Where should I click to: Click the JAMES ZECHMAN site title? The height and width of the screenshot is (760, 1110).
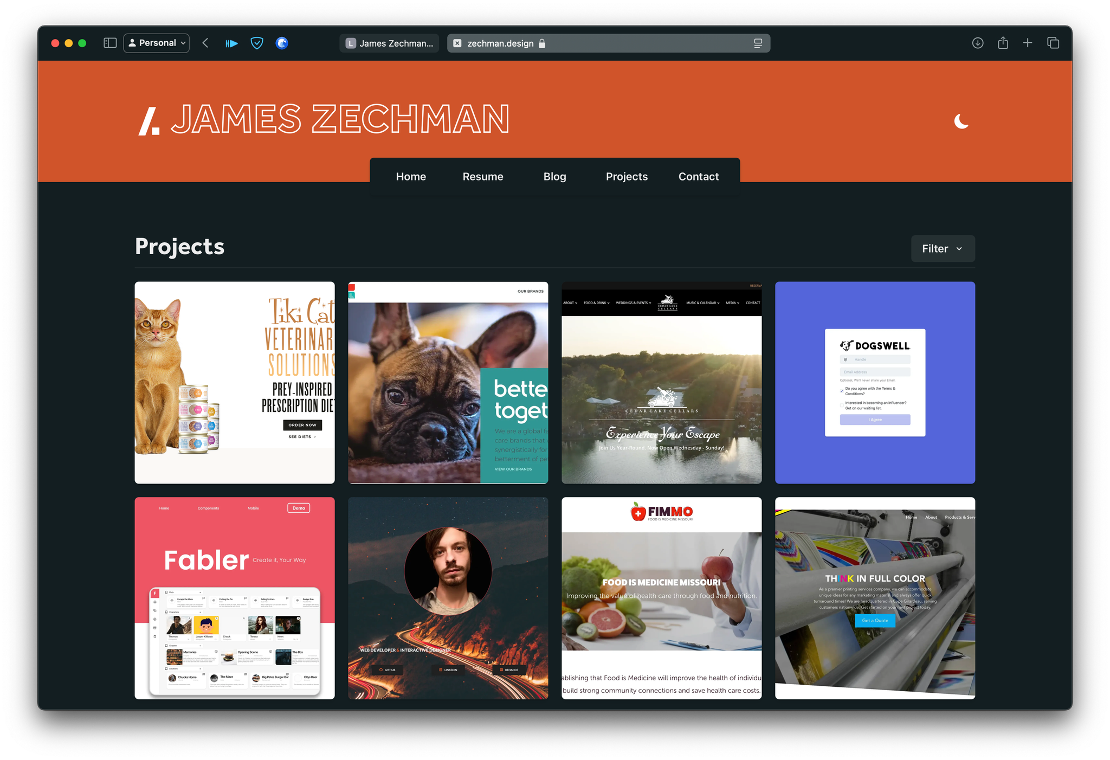point(340,119)
